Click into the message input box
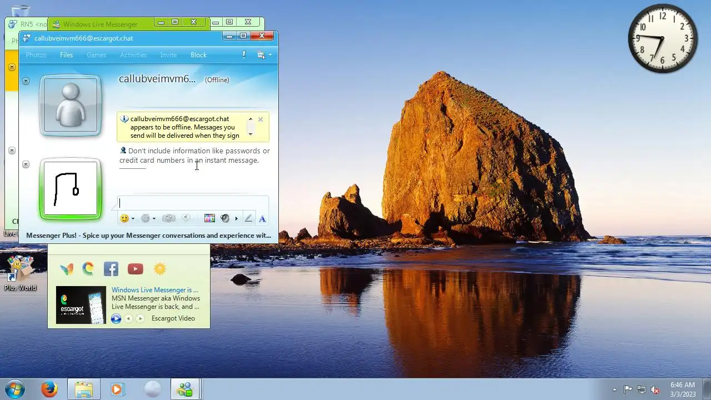 pos(193,203)
